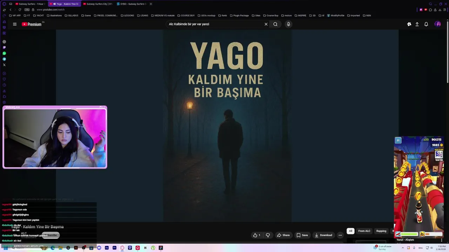Open more actions three-dot menu
The width and height of the screenshot is (449, 252).
tap(340, 235)
